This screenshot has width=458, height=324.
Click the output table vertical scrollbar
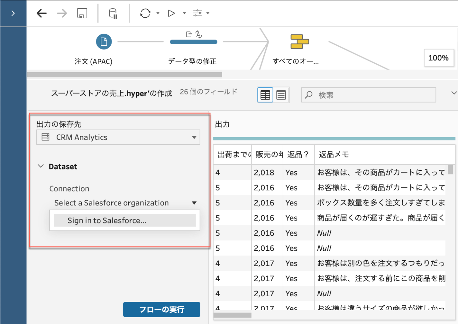coord(450,170)
